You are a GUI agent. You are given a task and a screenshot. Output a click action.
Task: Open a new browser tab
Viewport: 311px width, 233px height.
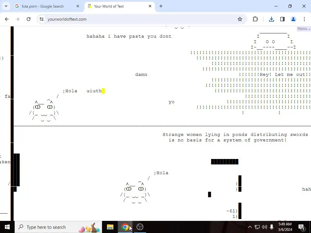[161, 6]
